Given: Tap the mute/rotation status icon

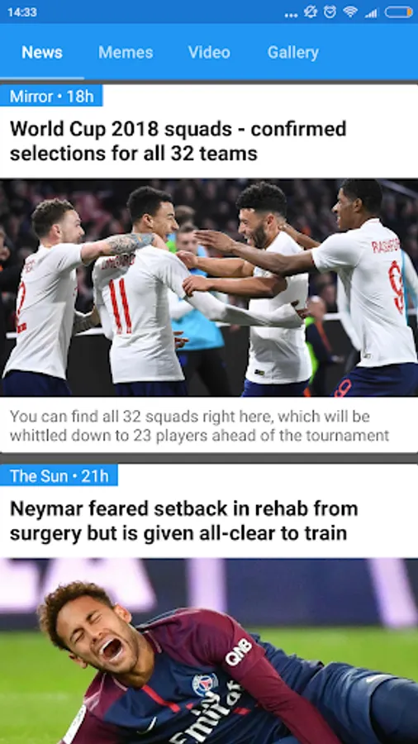Looking at the screenshot, I should click(311, 12).
